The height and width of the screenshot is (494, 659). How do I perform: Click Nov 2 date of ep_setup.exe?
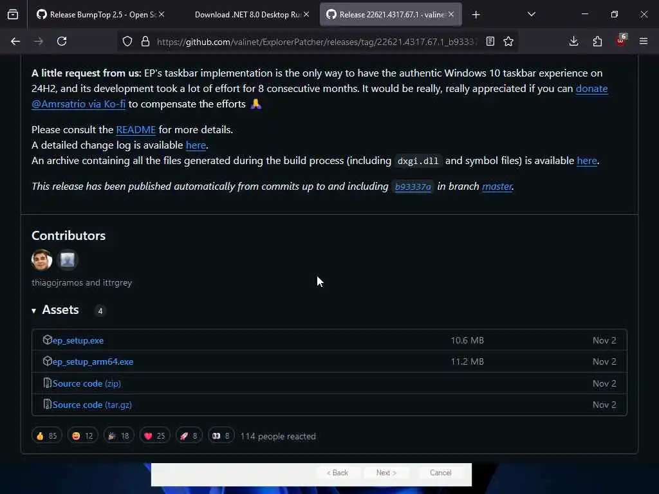(x=604, y=341)
